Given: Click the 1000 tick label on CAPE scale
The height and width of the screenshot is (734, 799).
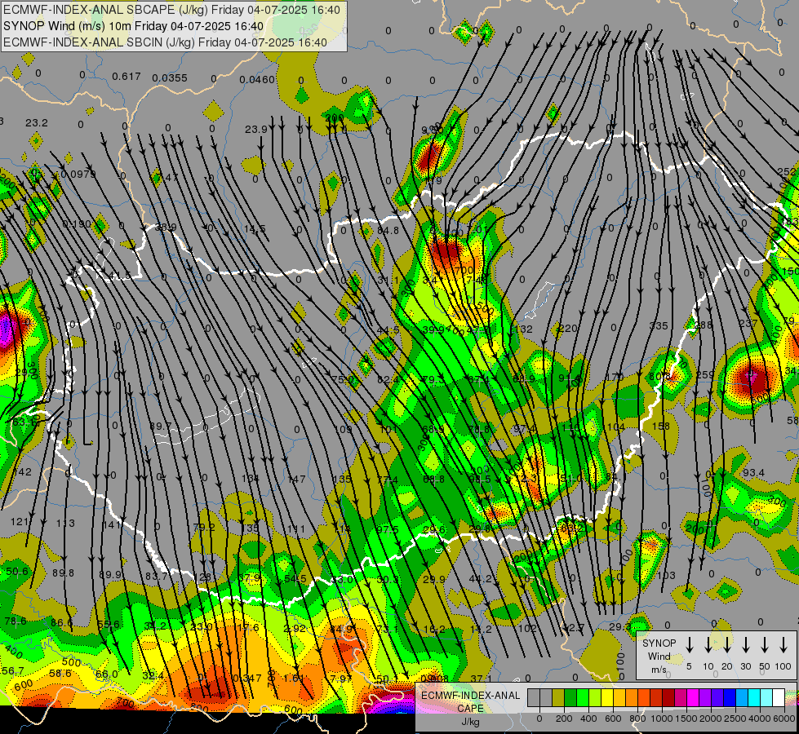Looking at the screenshot, I should point(662,719).
